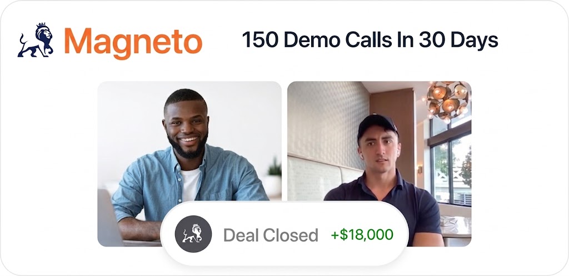This screenshot has height=276, width=569.
Task: Click the navy lion logo beside Magneto
Action: pos(36,40)
